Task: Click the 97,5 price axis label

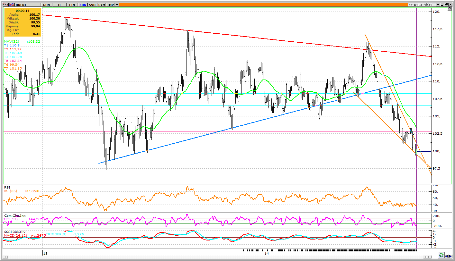Action: point(437,169)
